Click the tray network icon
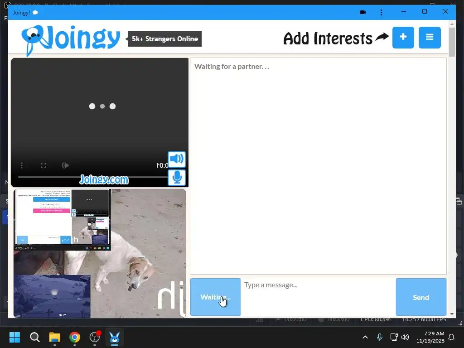This screenshot has width=464, height=348. tap(394, 337)
